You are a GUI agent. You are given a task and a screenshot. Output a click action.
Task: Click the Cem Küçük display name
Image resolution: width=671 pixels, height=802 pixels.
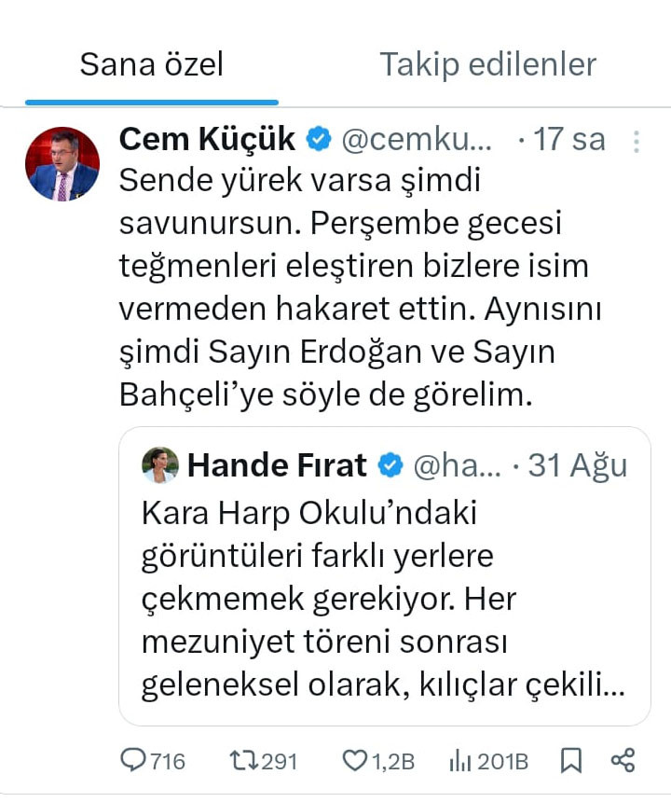[207, 140]
